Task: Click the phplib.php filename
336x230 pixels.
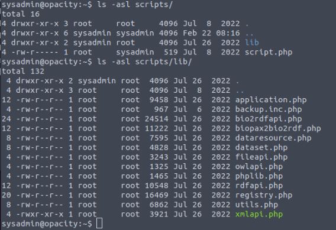Action: pyautogui.click(x=259, y=176)
